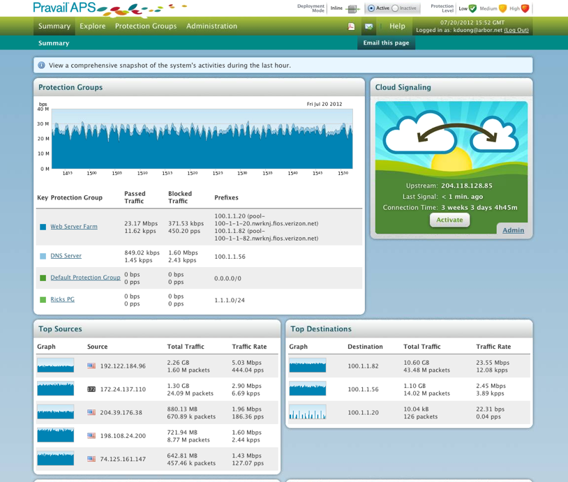This screenshot has width=568, height=482.
Task: Click the info icon in the summary banner
Action: [42, 66]
